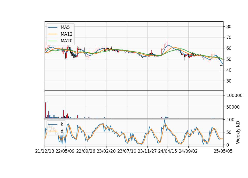Click the 23/02/20 date label
The height and width of the screenshot is (178, 248).
point(106,151)
